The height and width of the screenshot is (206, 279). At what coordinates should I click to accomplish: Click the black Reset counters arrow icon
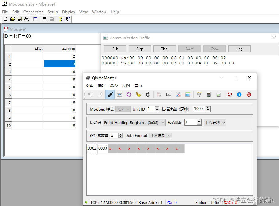[148, 95]
